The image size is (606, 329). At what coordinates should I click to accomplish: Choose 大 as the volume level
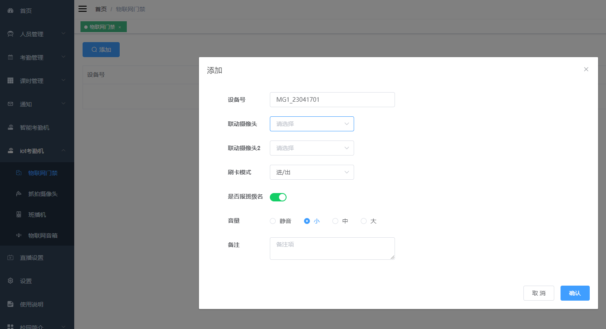click(363, 221)
